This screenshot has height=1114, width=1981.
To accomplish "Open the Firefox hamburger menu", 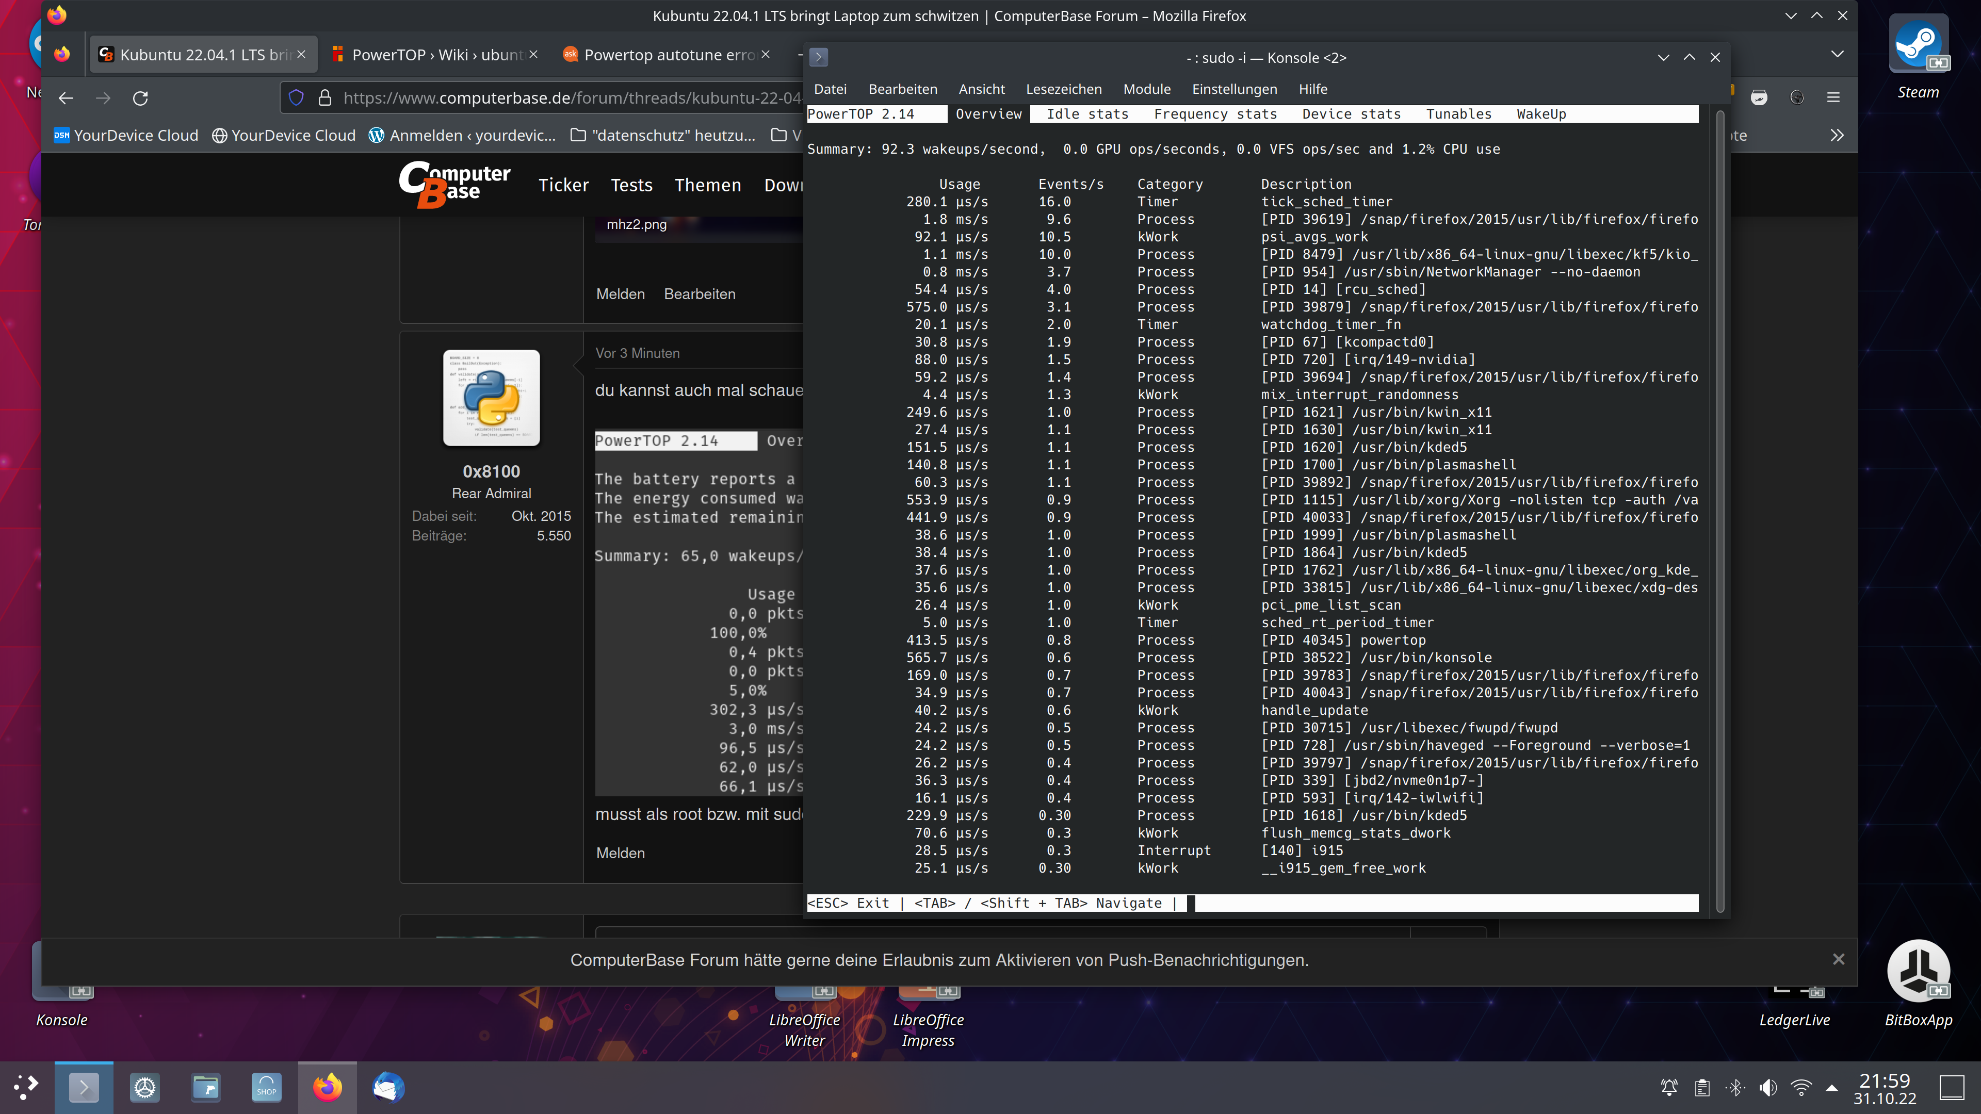I will point(1833,97).
